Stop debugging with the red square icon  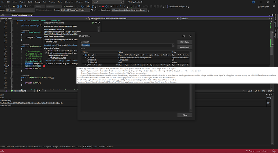pyautogui.click(x=103, y=6)
